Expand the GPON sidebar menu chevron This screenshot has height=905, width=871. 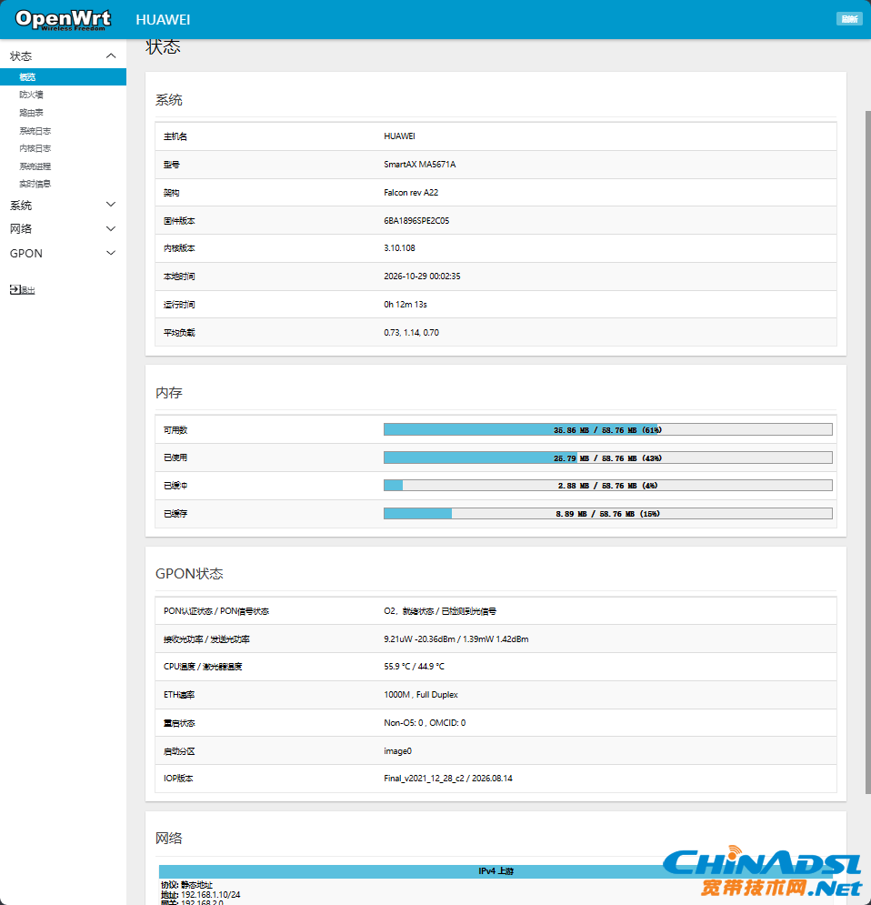coord(111,253)
